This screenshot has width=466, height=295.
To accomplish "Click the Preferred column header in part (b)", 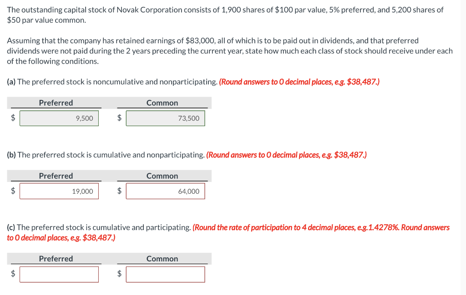I will coord(56,176).
